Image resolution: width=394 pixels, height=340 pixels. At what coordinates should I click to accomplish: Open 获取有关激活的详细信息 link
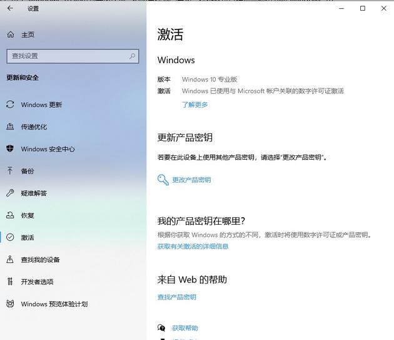point(193,246)
